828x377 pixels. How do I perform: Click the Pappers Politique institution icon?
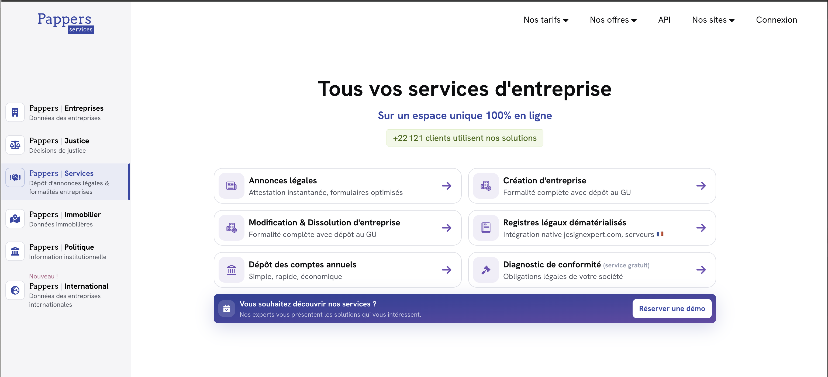[15, 252]
